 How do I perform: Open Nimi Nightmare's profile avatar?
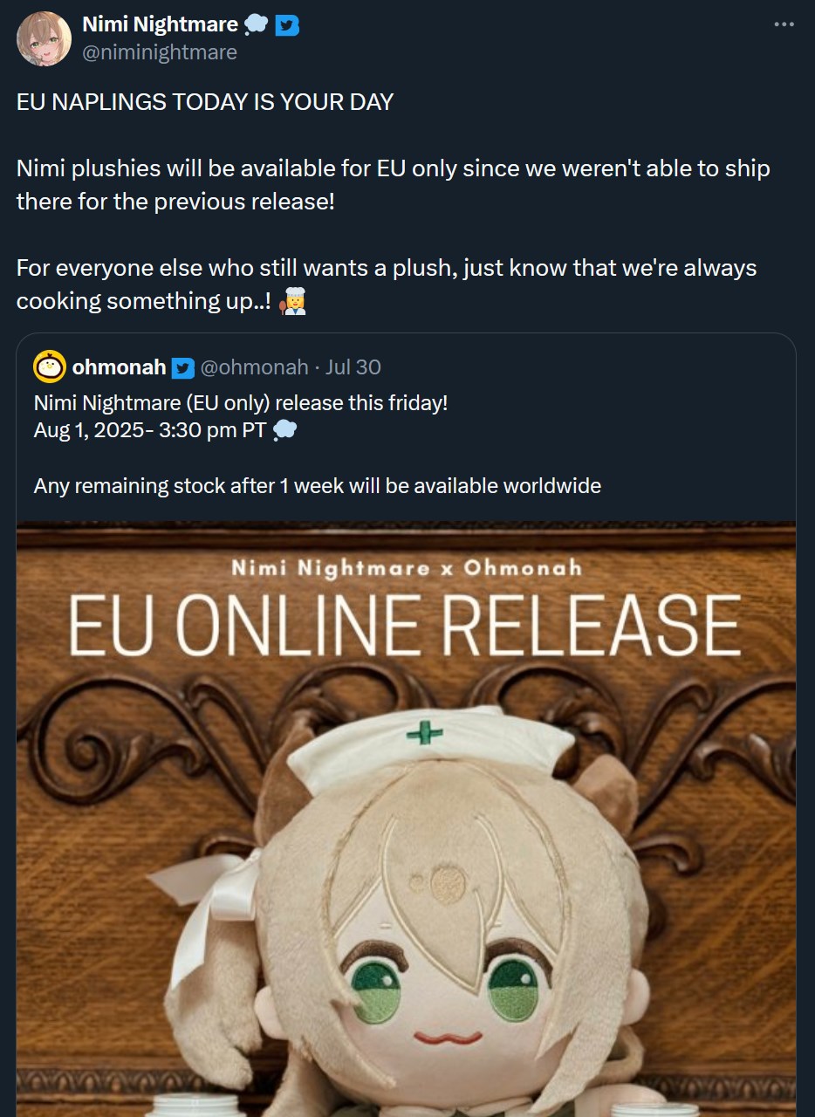coord(44,39)
